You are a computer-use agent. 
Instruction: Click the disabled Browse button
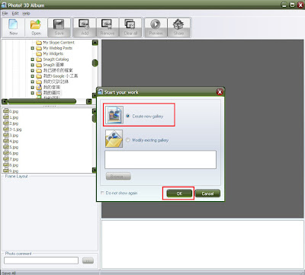tap(118, 176)
